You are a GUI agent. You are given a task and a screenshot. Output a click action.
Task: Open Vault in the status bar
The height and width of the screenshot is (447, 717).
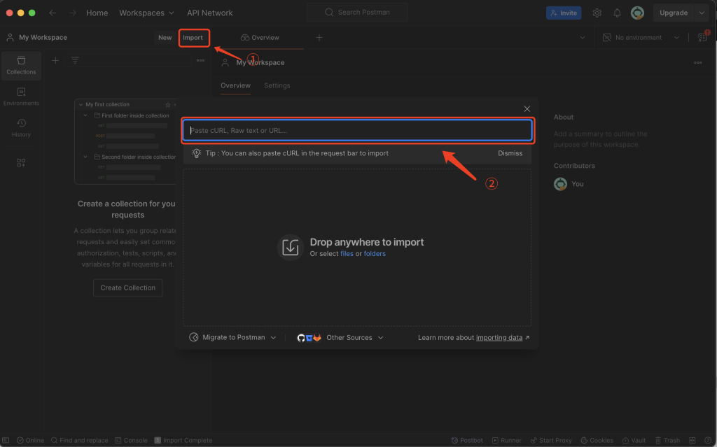coord(634,440)
